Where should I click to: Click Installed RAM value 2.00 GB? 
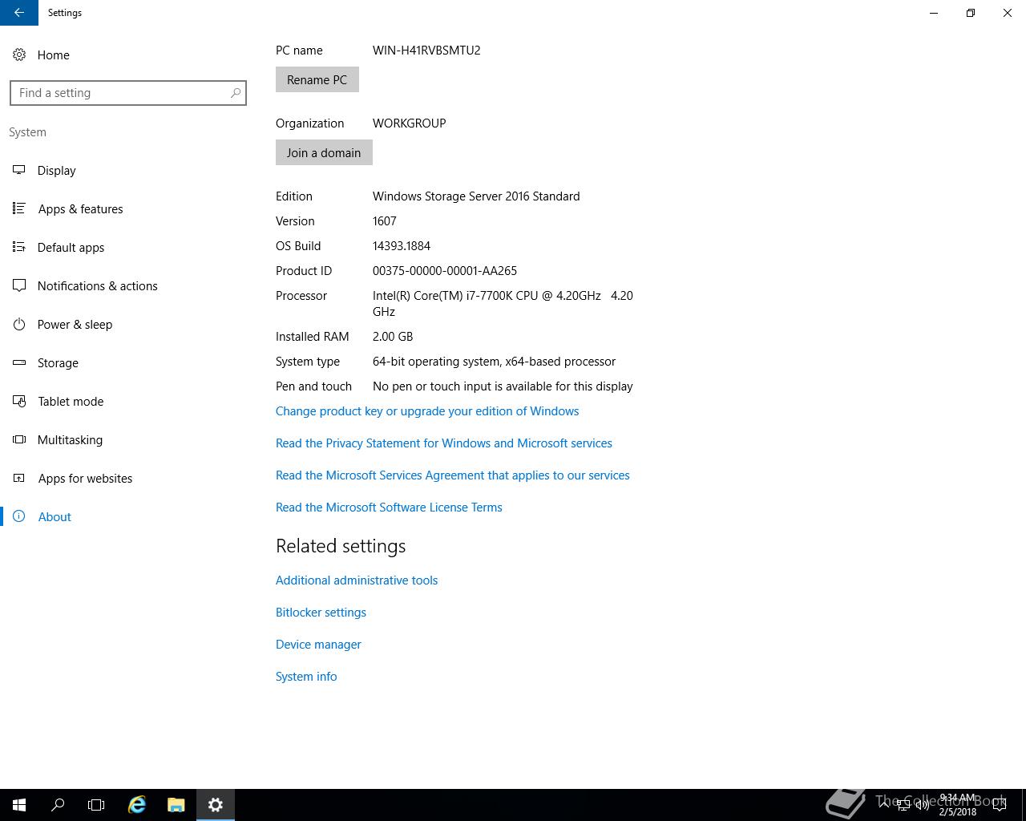coord(393,337)
